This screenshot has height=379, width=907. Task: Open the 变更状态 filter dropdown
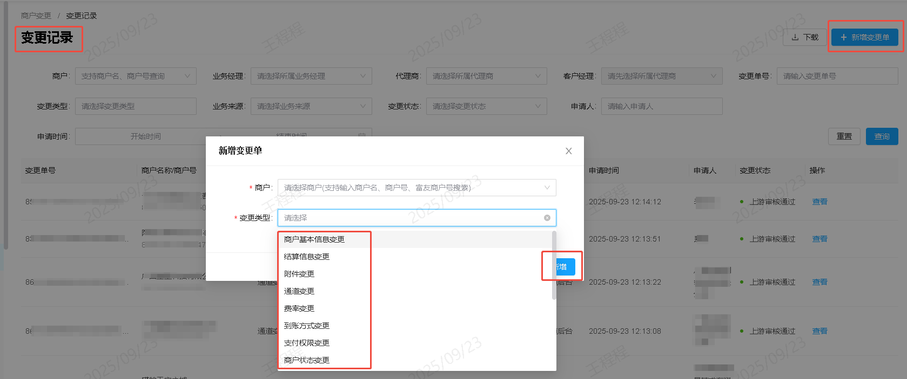[486, 106]
